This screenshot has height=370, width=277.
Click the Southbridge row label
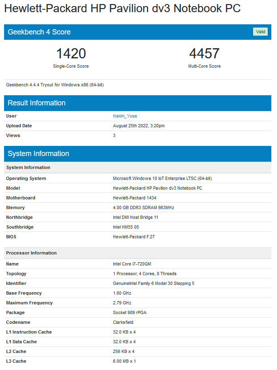point(20,227)
